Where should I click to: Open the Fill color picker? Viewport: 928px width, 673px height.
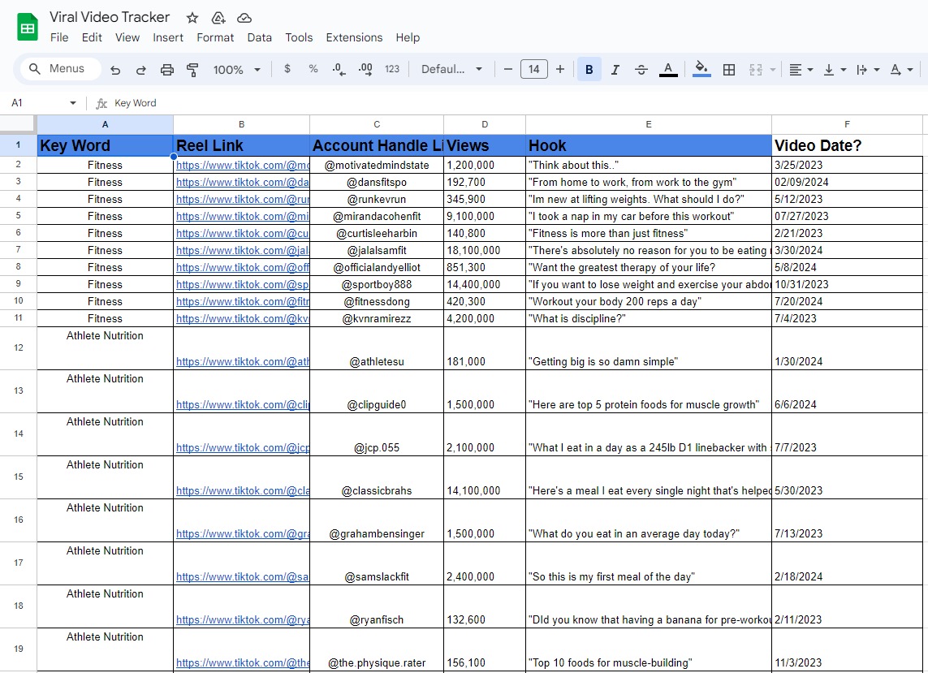coord(702,70)
